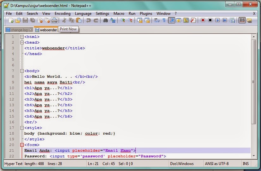The height and width of the screenshot is (171, 261).
Task: Click the word weboender in the title tag
Action: click(x=53, y=48)
